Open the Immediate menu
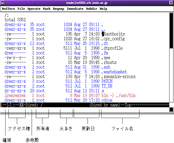This screenshot has height=143, width=174. point(75,9)
